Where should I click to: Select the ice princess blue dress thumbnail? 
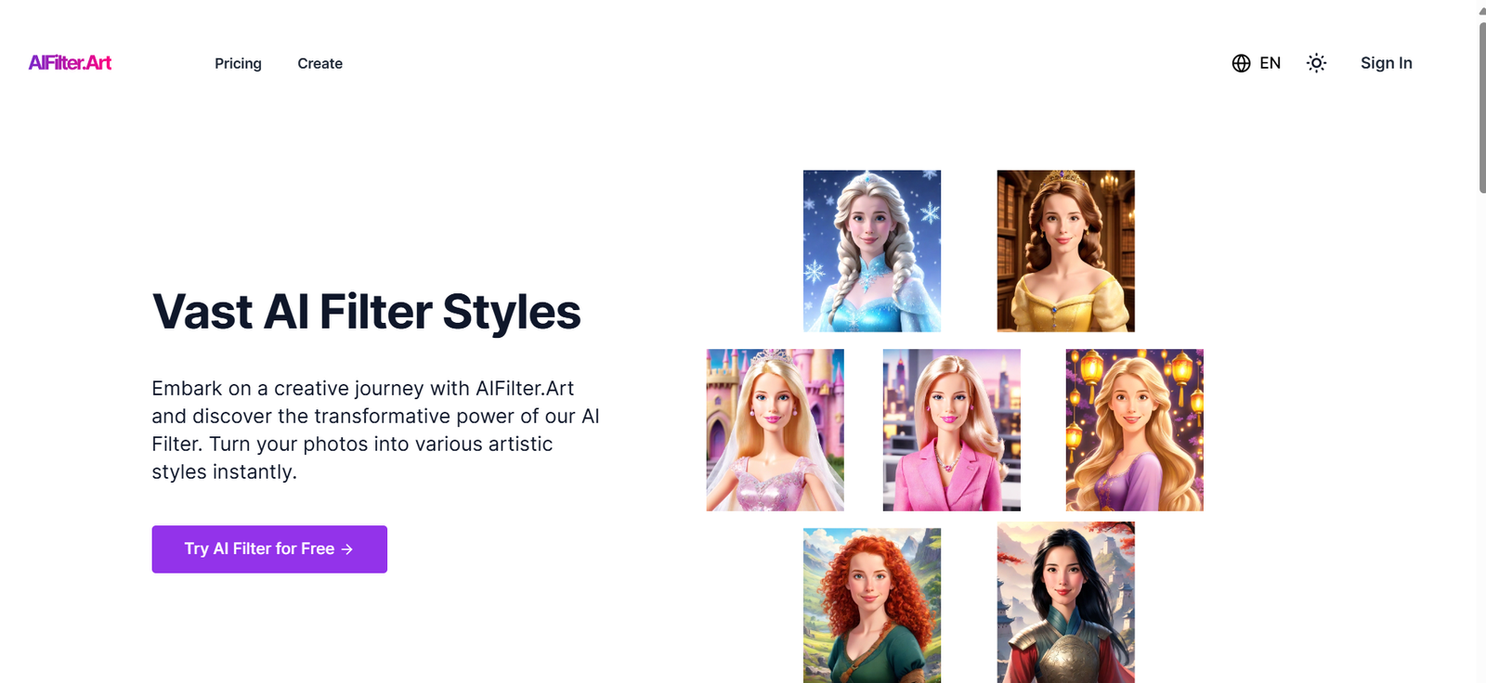pos(872,251)
